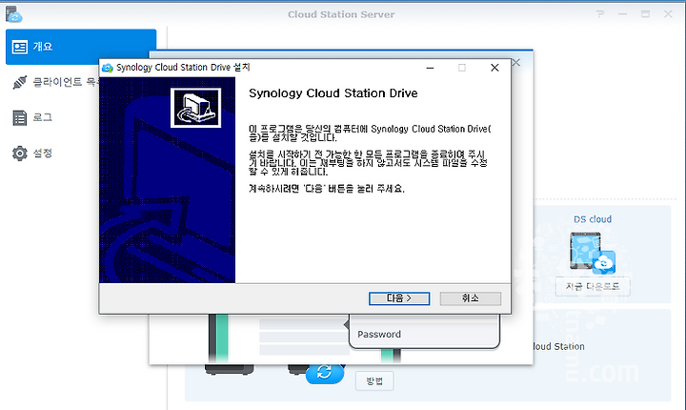This screenshot has width=686, height=410.
Task: Close the Cloud Station Server window
Action: pos(668,14)
